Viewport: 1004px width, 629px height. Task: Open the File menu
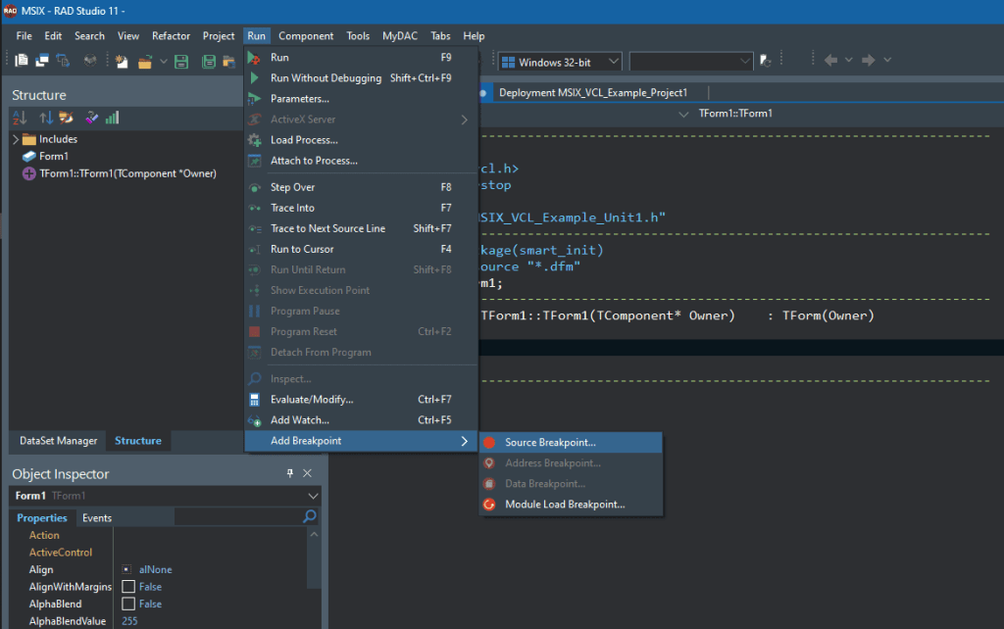[x=24, y=36]
